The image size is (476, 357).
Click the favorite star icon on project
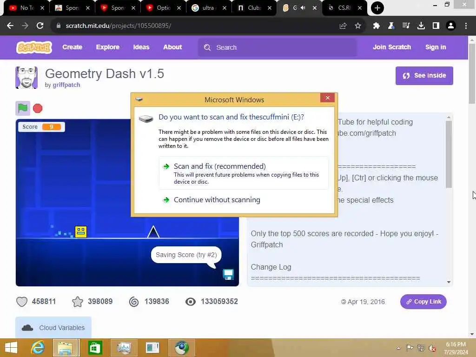[x=78, y=301]
